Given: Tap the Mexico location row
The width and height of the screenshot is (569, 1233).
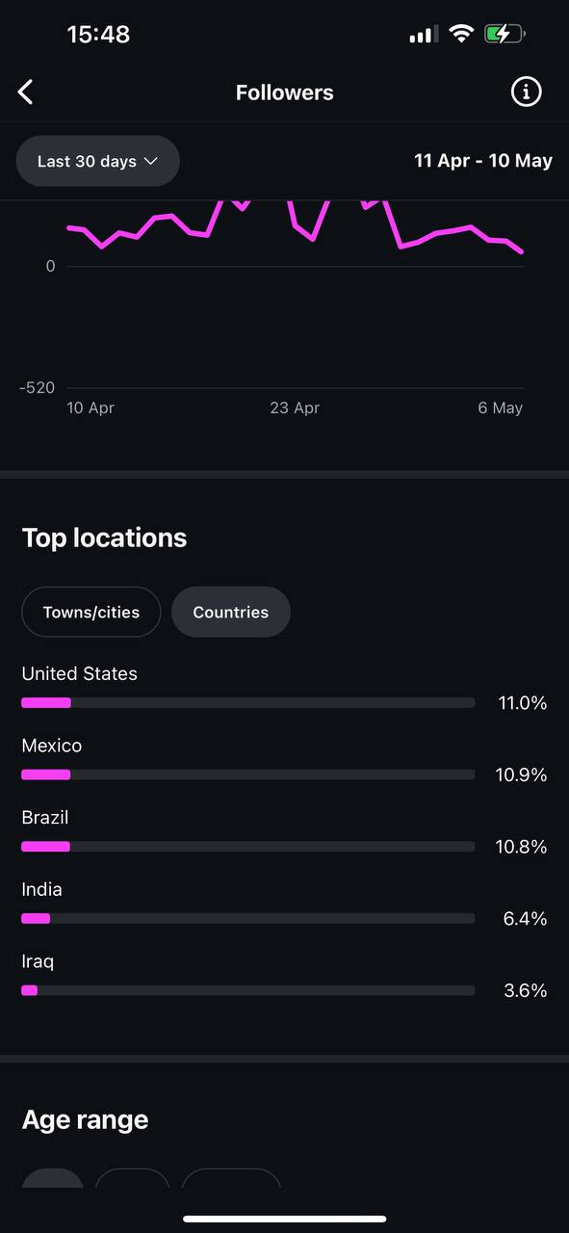Looking at the screenshot, I should click(x=284, y=760).
